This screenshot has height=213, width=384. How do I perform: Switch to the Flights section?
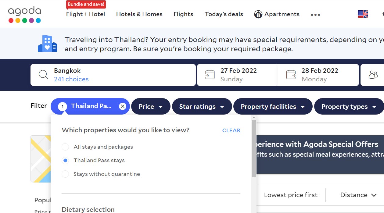(x=183, y=14)
